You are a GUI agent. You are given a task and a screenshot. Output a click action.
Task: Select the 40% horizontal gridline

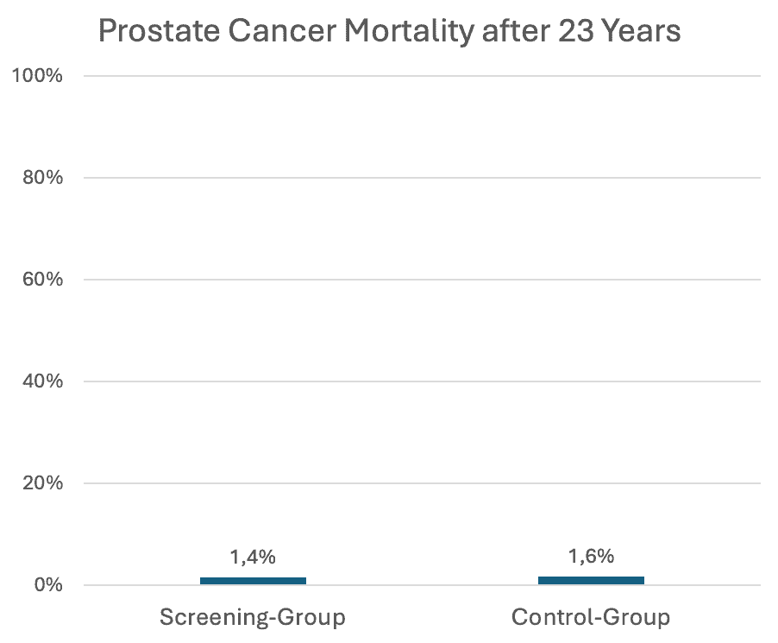click(423, 381)
